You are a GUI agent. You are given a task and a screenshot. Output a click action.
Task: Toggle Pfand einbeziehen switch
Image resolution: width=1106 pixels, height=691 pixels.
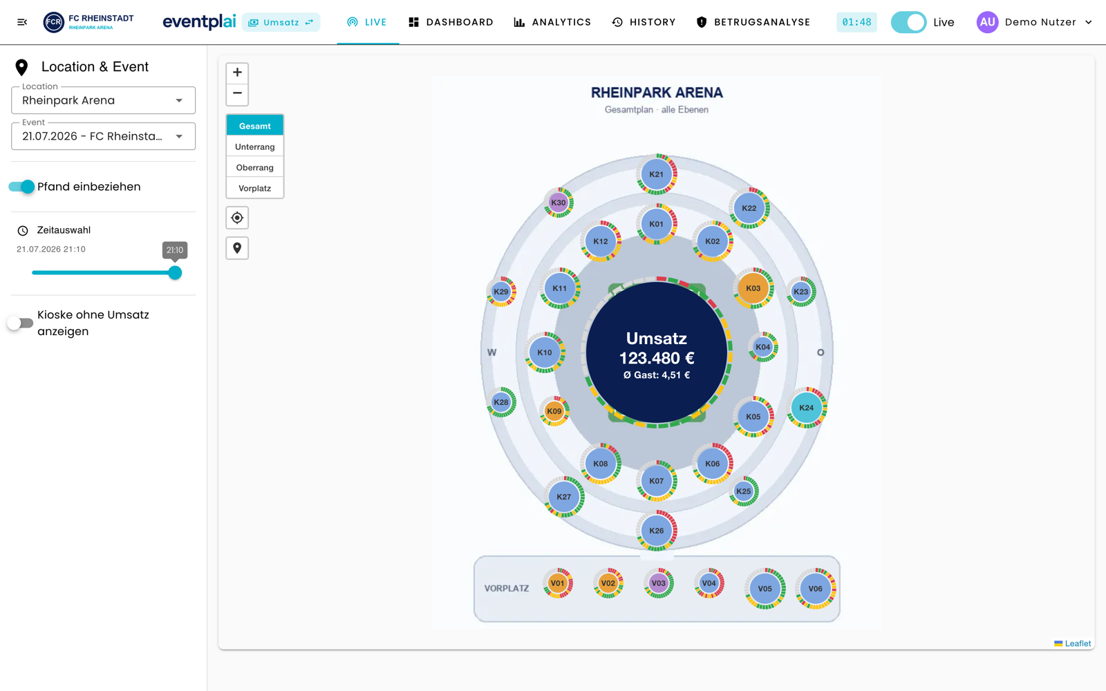pyautogui.click(x=21, y=187)
